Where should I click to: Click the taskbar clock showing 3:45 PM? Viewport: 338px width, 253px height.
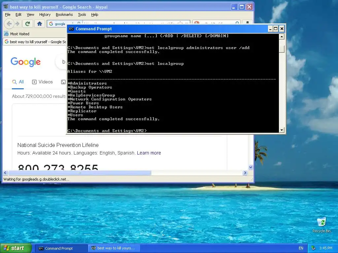[x=326, y=248]
